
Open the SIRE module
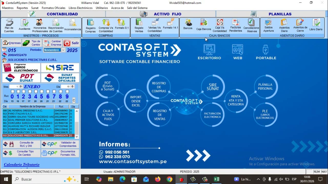[60, 68]
